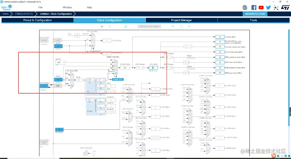Image resolution: width=291 pixels, height=159 pixels.
Task: Click the ST company logo
Action: [x=285, y=7]
